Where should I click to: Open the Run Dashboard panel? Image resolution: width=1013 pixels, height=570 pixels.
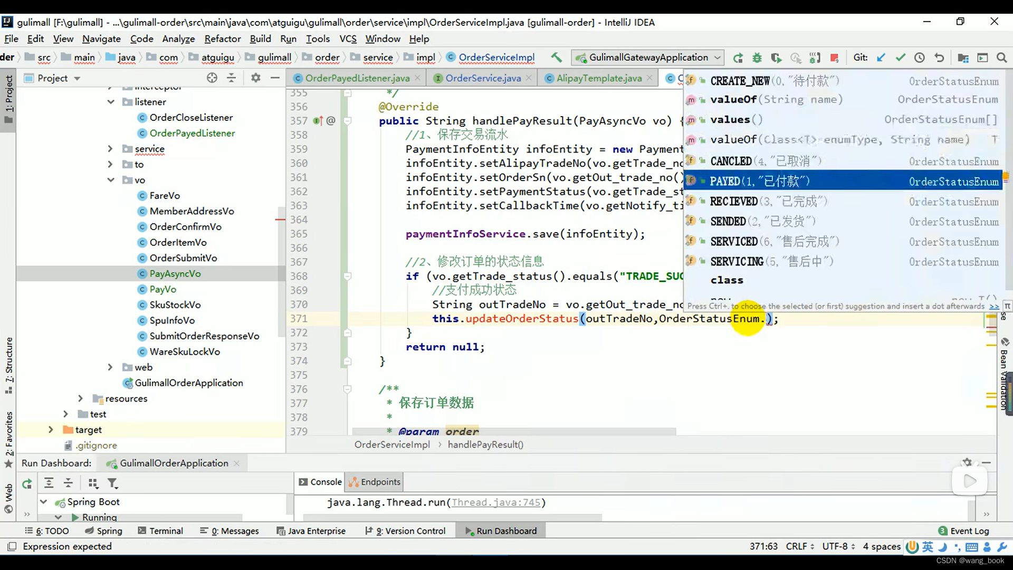point(506,530)
